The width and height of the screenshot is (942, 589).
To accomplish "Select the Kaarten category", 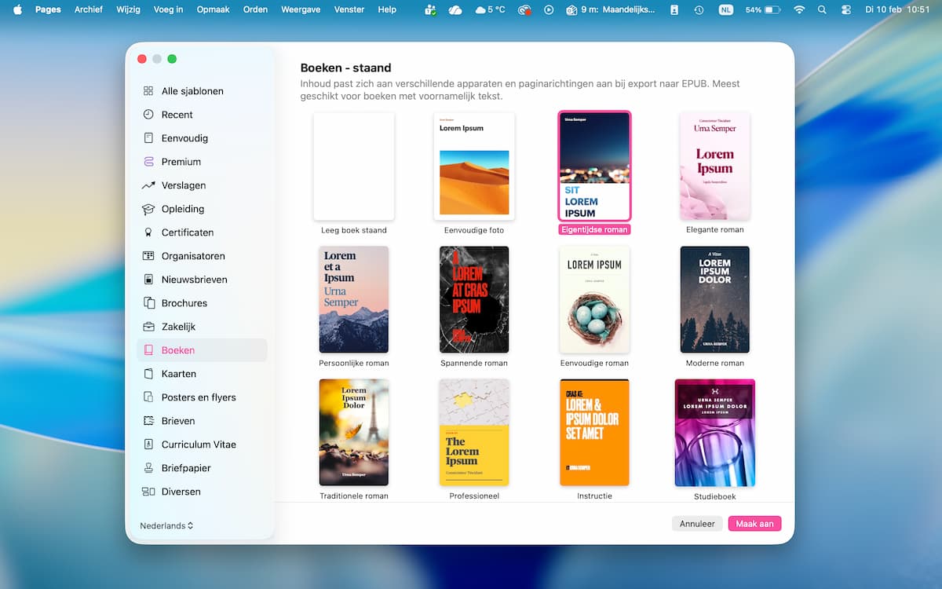I will pyautogui.click(x=179, y=374).
